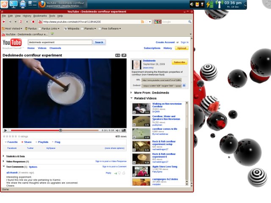Pop out the video with the arrow icon
The image size is (271, 203).
click(124, 55)
